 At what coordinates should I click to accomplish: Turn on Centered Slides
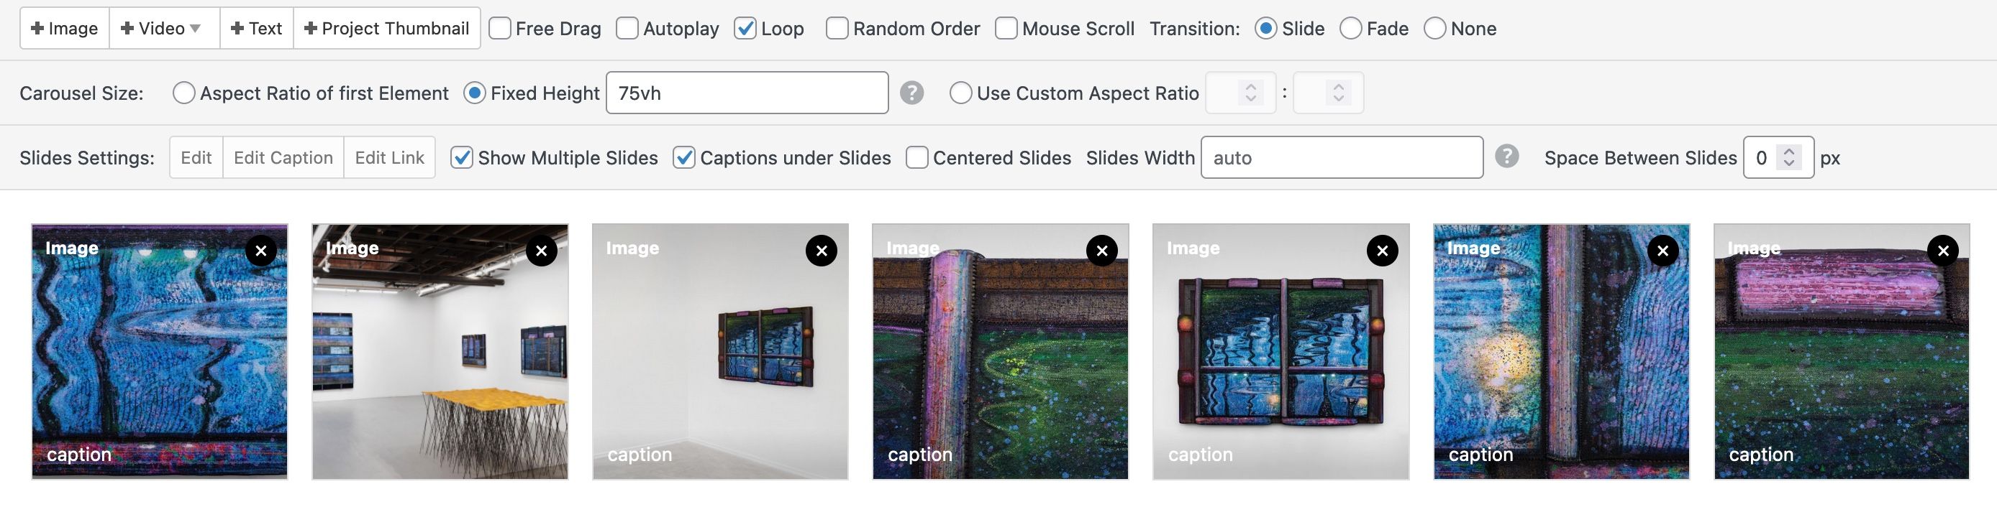click(x=917, y=158)
